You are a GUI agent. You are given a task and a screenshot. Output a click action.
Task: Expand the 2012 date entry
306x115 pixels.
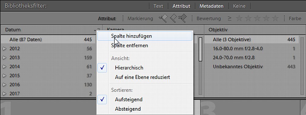5,49
